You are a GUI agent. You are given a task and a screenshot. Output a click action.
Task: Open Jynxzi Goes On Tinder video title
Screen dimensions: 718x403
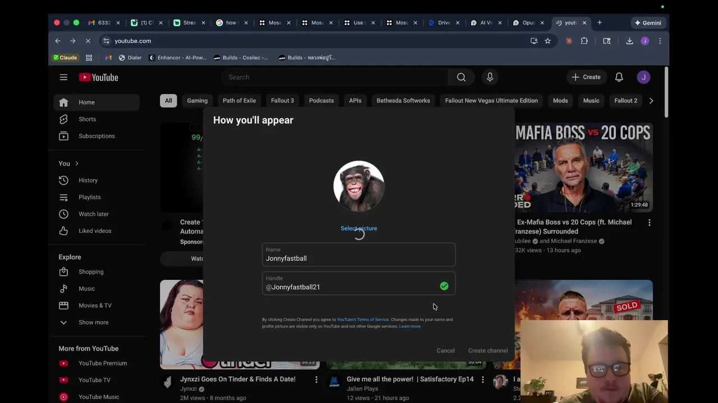tap(237, 379)
